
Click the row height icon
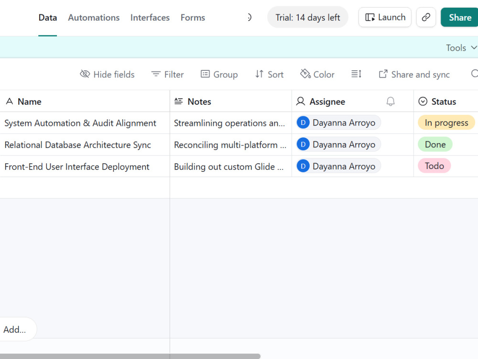pos(356,74)
